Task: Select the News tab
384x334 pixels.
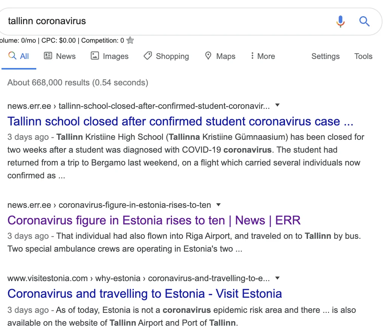Action: tap(60, 56)
